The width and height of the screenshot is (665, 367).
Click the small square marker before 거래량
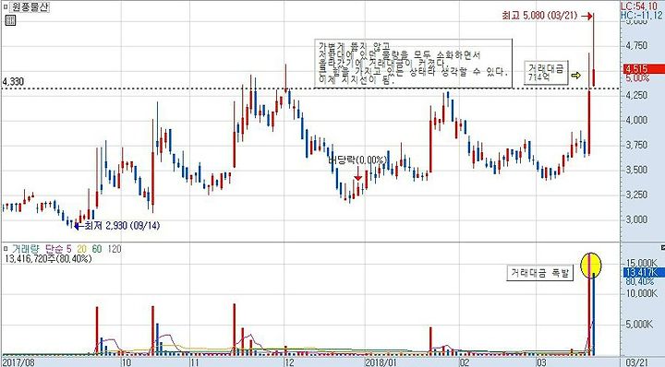[6, 248]
